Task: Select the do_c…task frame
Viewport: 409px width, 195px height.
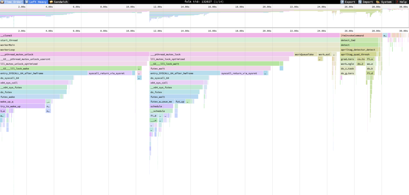Action: tap(348, 68)
